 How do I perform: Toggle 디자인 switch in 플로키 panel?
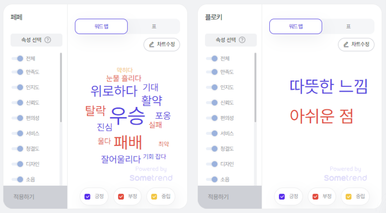(x=212, y=164)
